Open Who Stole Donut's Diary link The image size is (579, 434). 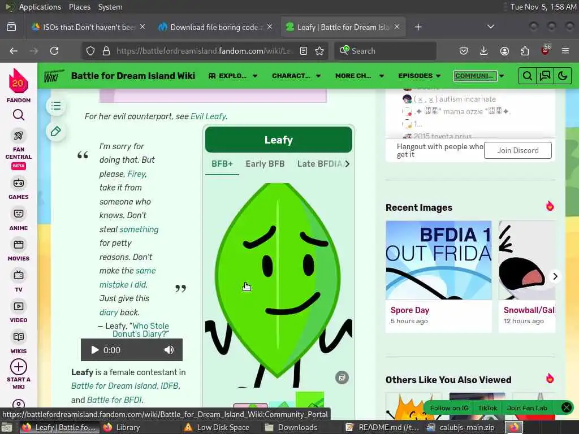point(141,330)
